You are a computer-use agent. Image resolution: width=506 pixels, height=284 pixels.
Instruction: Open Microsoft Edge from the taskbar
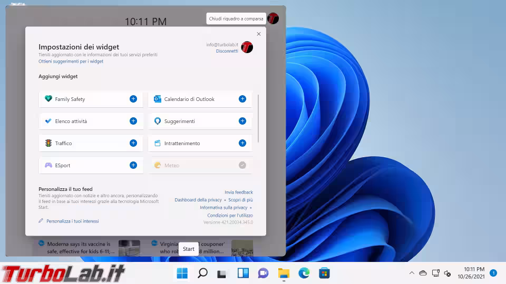point(304,273)
